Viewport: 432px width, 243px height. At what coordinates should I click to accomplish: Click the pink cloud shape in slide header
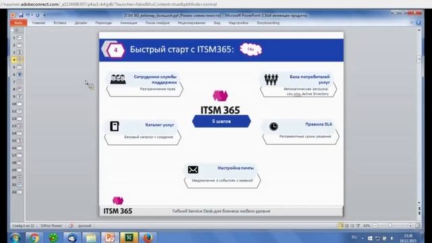point(250,49)
